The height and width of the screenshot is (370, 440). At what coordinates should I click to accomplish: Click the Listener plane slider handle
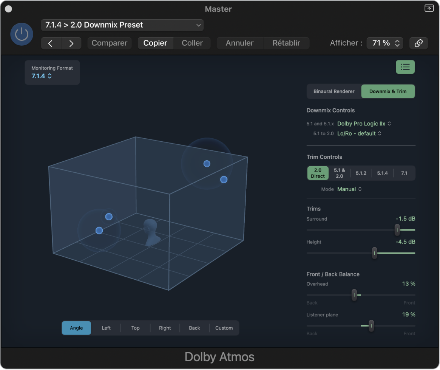371,326
